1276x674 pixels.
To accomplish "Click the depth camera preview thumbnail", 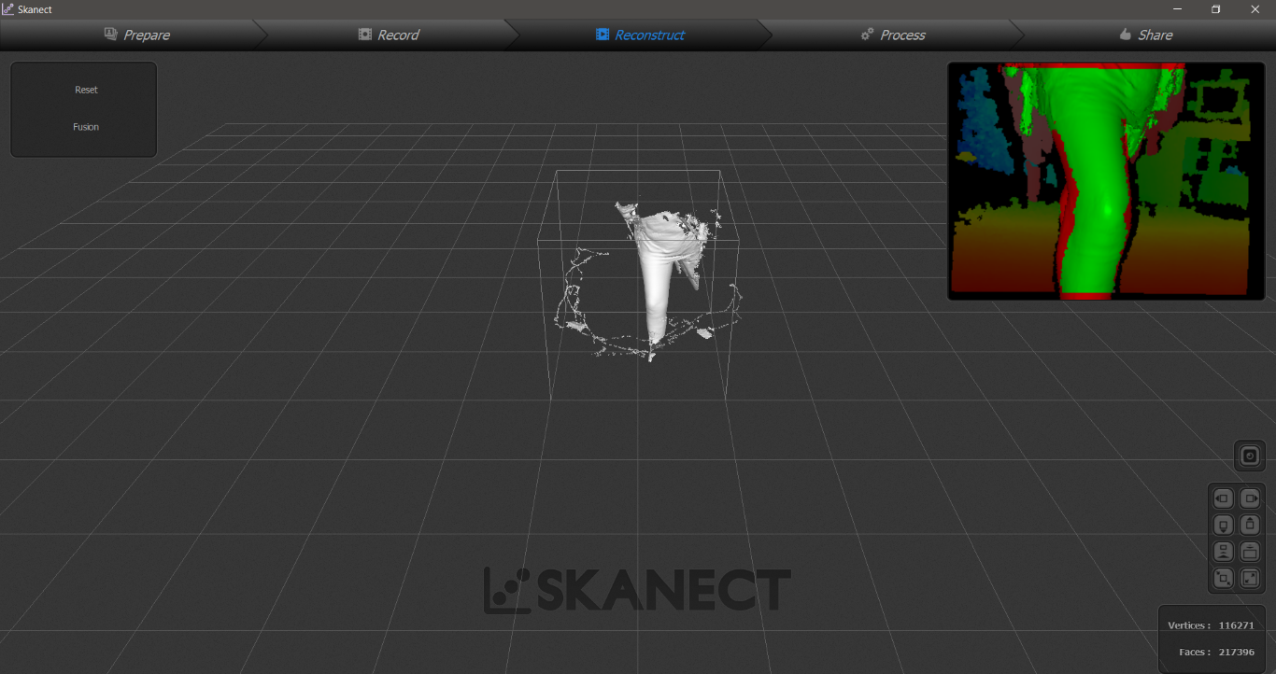I will pos(1106,181).
